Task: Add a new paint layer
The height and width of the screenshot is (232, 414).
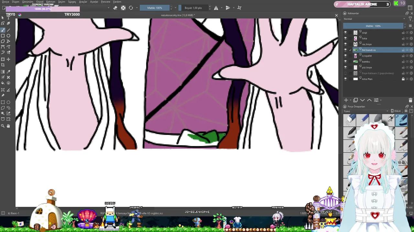Action: point(346,100)
